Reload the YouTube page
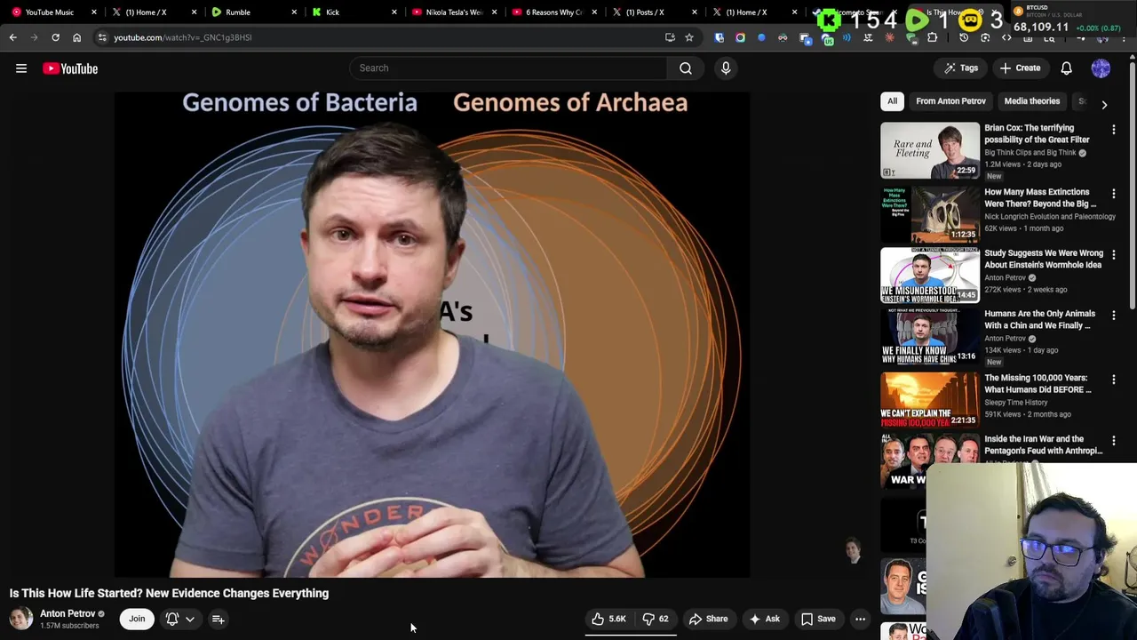1137x640 pixels. (55, 37)
